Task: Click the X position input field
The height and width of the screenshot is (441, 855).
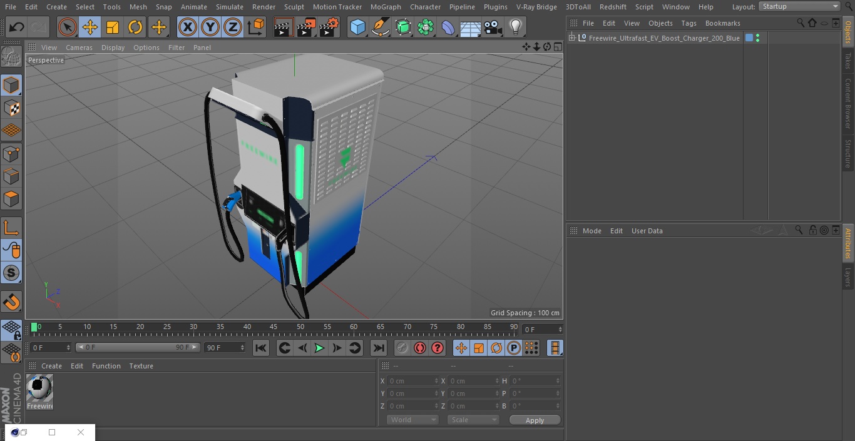Action: pyautogui.click(x=412, y=381)
